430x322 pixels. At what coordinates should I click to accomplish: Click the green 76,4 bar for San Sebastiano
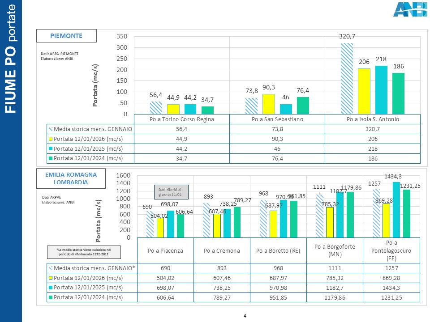[x=303, y=106]
